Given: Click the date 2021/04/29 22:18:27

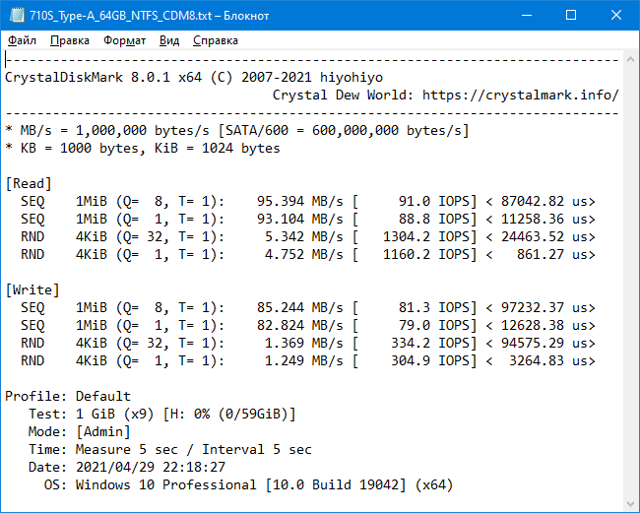Looking at the screenshot, I should (x=151, y=468).
